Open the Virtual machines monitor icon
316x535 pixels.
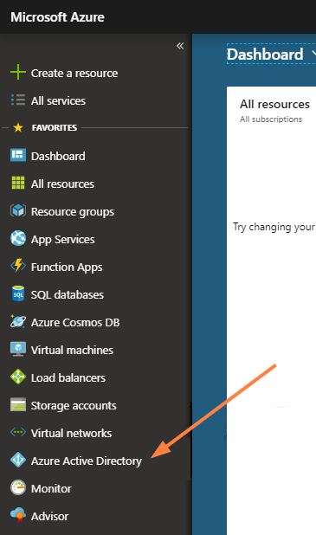pyautogui.click(x=18, y=349)
